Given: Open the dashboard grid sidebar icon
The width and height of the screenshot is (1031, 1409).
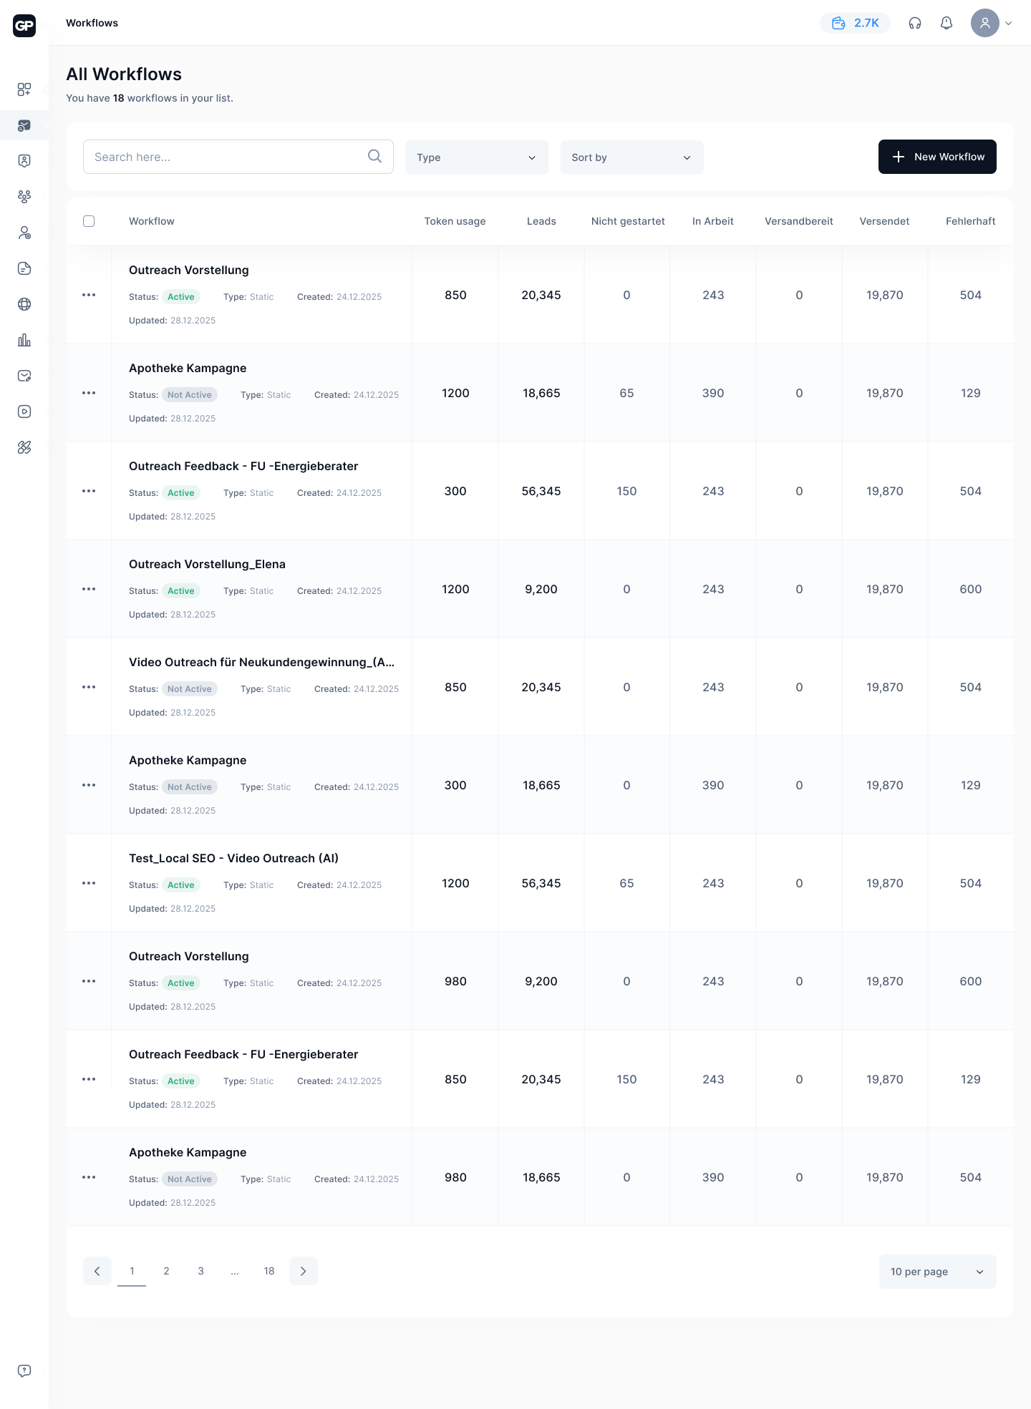Looking at the screenshot, I should (24, 89).
